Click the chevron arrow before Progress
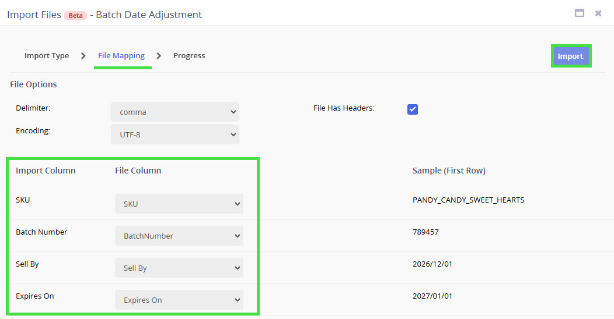 tap(159, 56)
